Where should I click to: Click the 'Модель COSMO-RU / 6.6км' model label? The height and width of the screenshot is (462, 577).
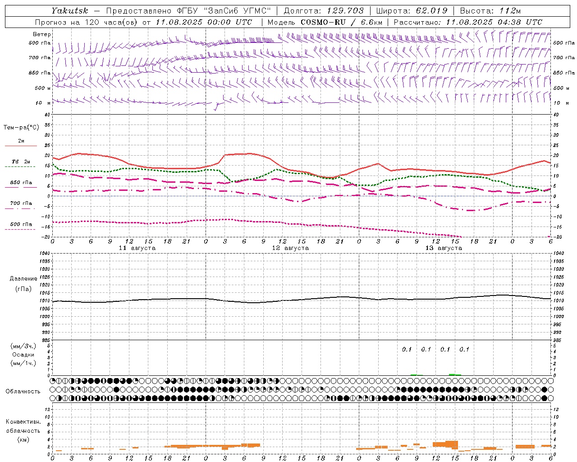[x=325, y=22]
